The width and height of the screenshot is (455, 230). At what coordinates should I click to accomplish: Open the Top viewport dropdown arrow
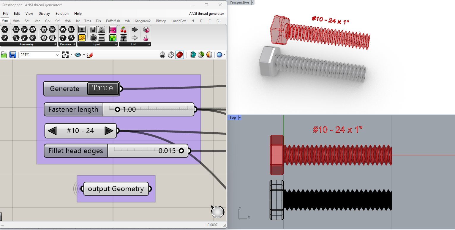[x=240, y=118]
